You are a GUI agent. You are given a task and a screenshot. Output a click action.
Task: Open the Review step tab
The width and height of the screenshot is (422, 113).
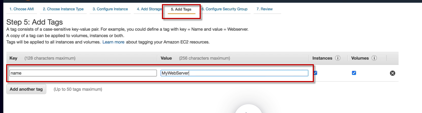265,9
